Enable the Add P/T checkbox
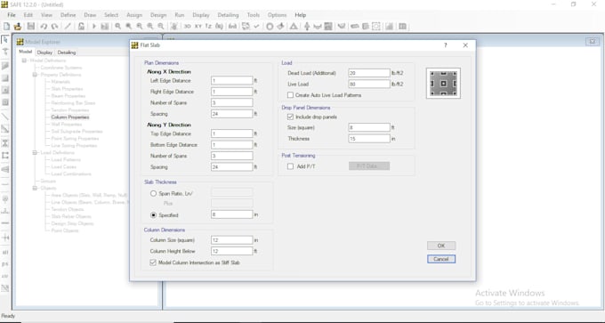This screenshot has width=605, height=323. click(x=291, y=166)
